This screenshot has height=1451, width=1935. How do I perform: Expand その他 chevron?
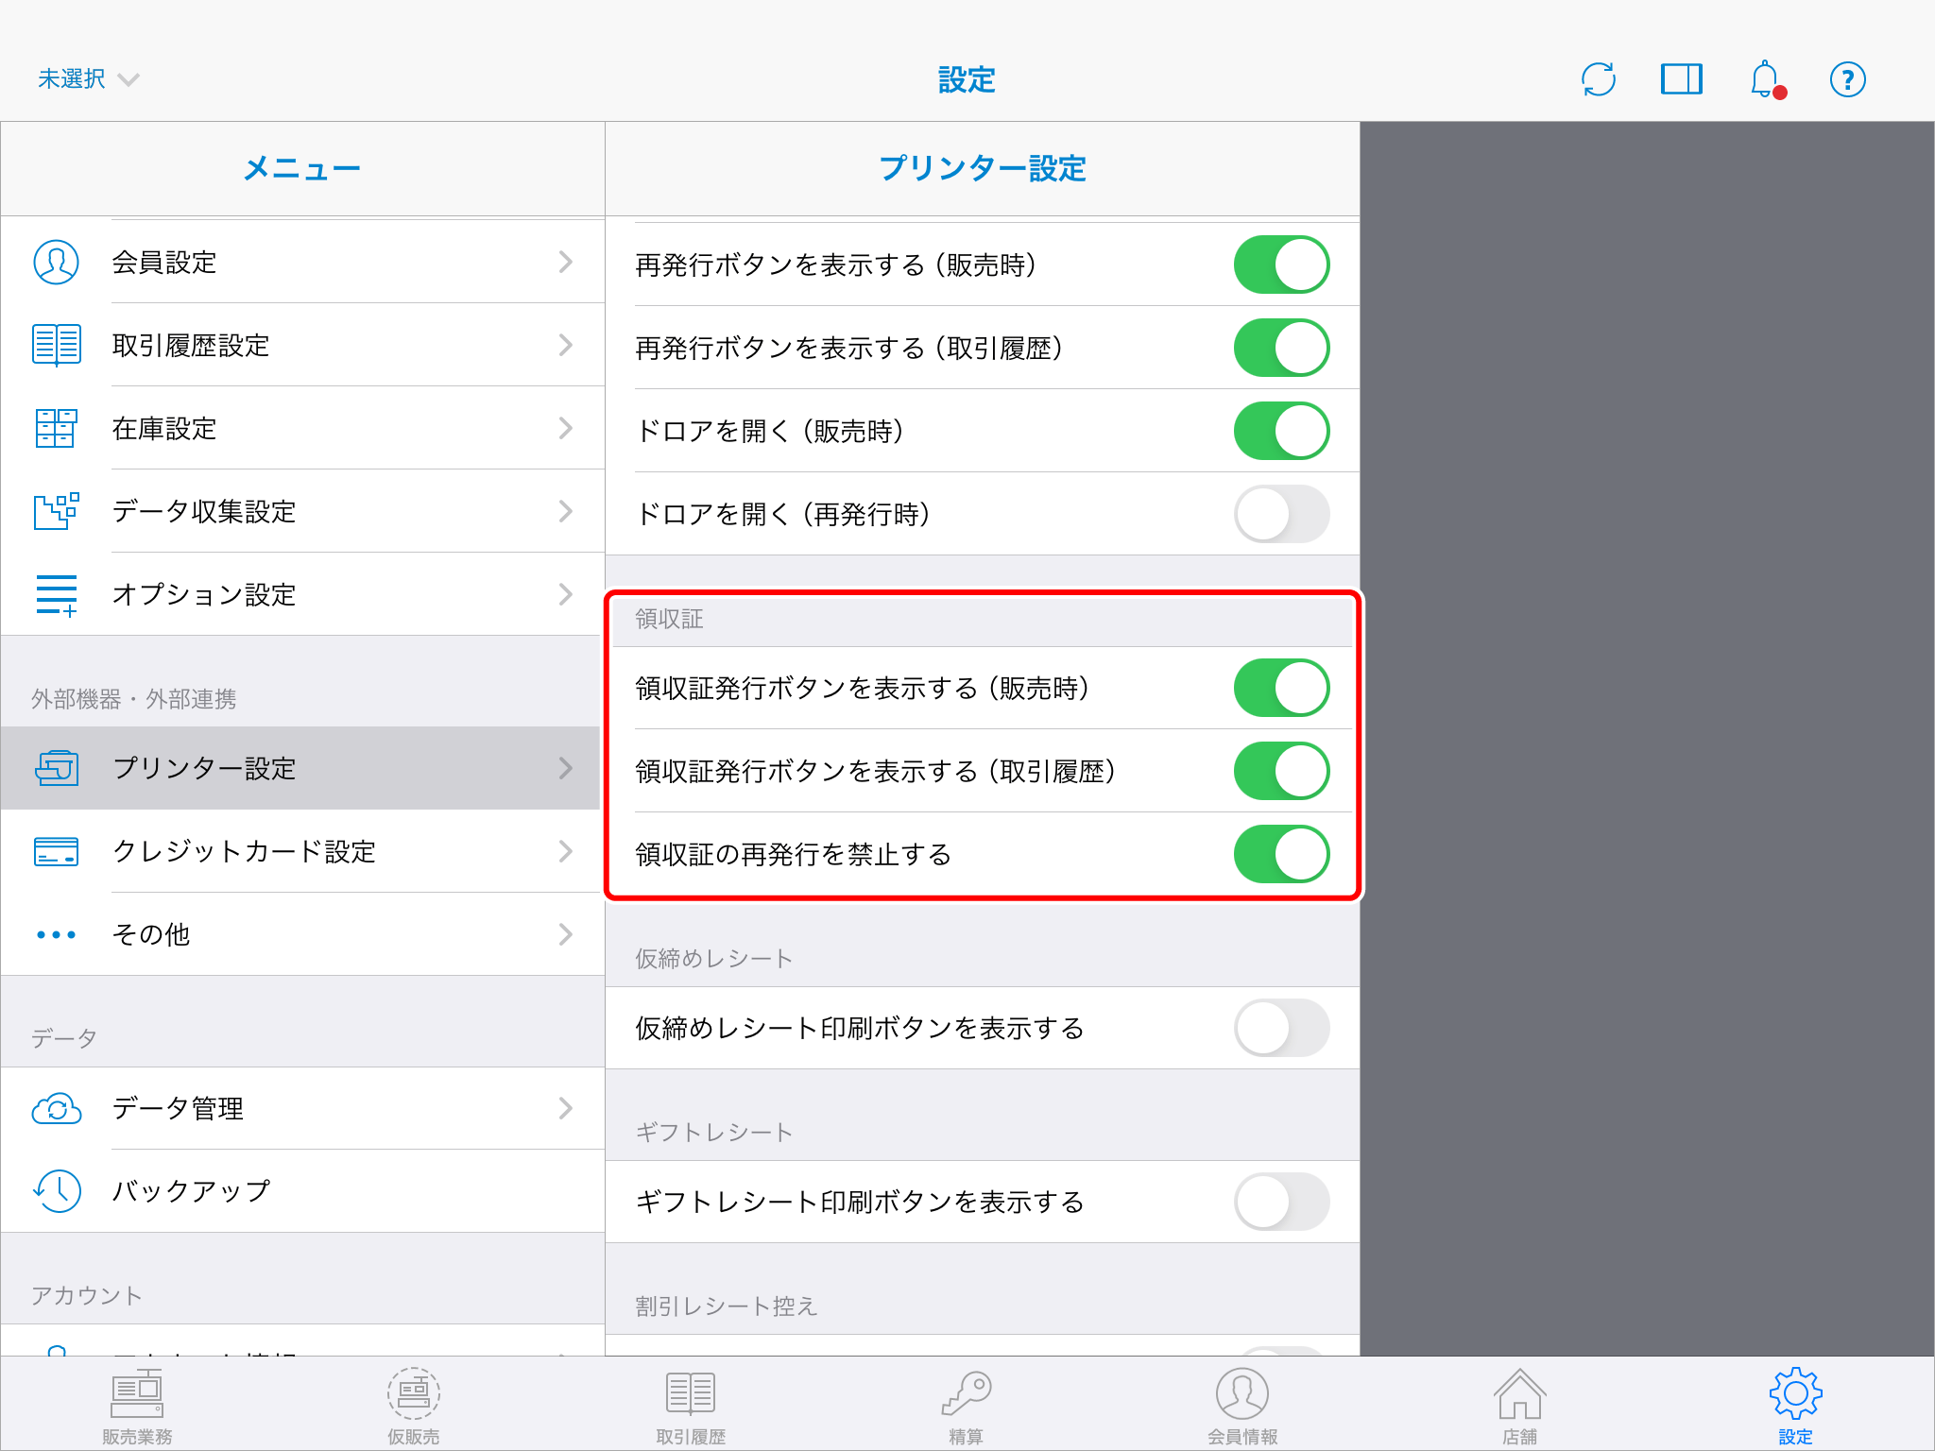point(566,934)
